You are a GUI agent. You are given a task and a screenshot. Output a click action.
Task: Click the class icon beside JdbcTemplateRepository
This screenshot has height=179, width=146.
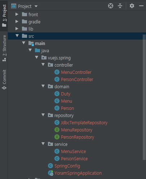coord(57,122)
